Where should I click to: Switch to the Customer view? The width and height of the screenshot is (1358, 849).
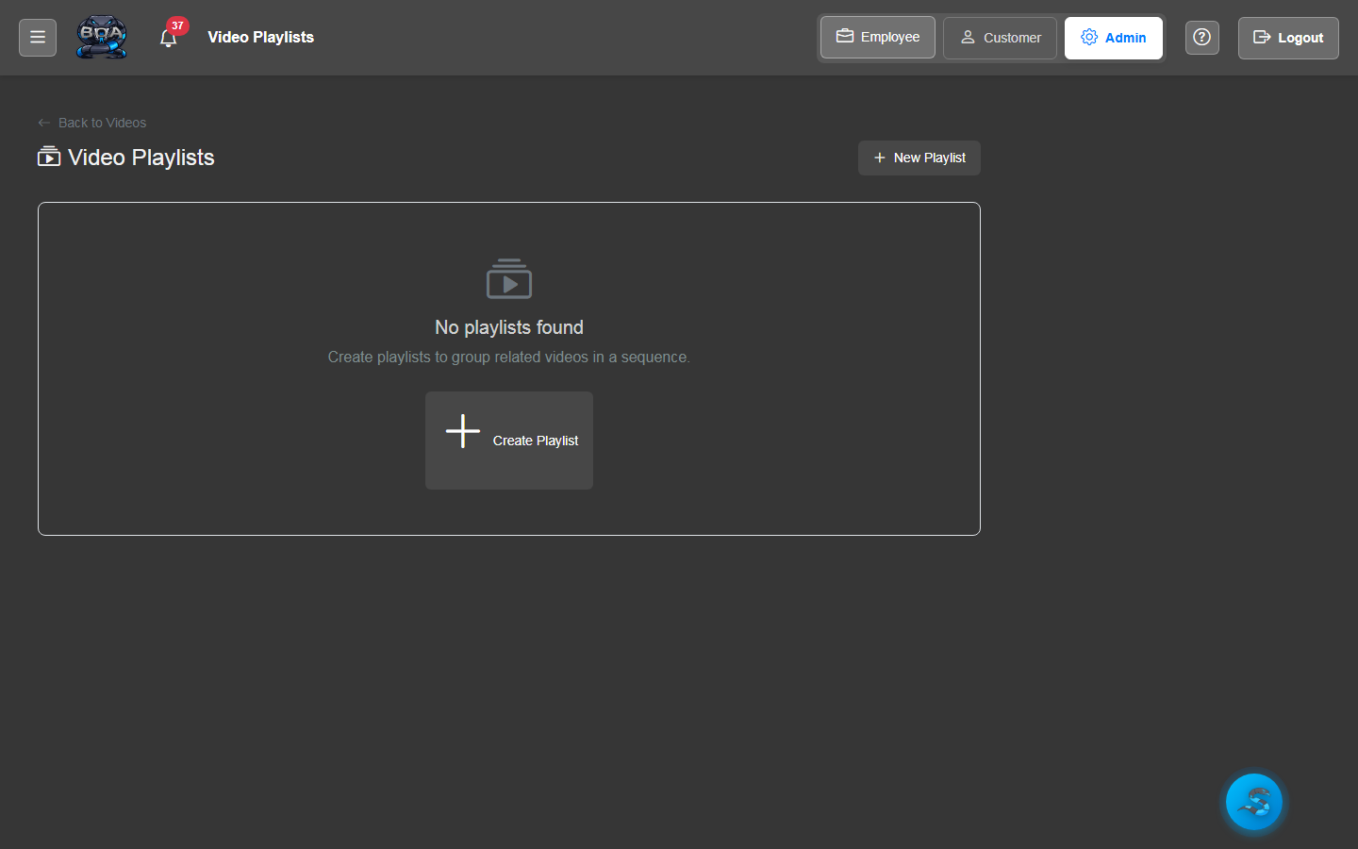coord(1000,38)
